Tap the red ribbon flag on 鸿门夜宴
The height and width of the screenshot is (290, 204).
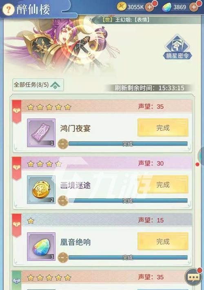[17, 112]
